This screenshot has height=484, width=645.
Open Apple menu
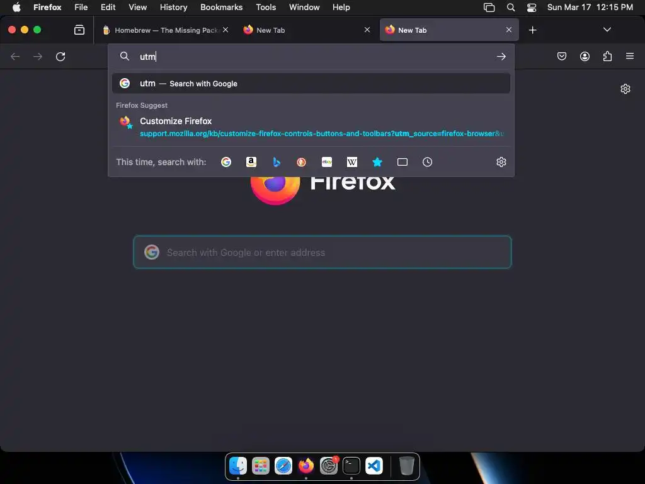tap(16, 7)
